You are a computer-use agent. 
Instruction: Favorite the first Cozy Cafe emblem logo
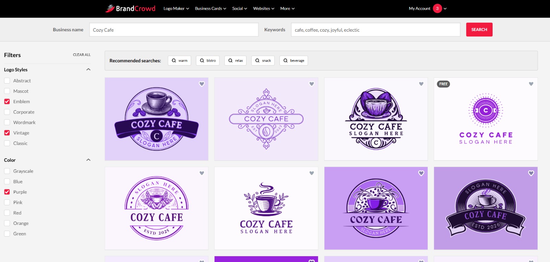(x=202, y=84)
